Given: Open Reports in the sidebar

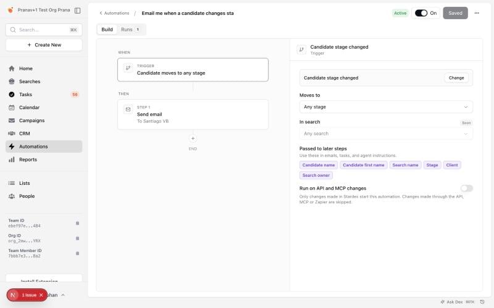Looking at the screenshot, I should (44, 160).
